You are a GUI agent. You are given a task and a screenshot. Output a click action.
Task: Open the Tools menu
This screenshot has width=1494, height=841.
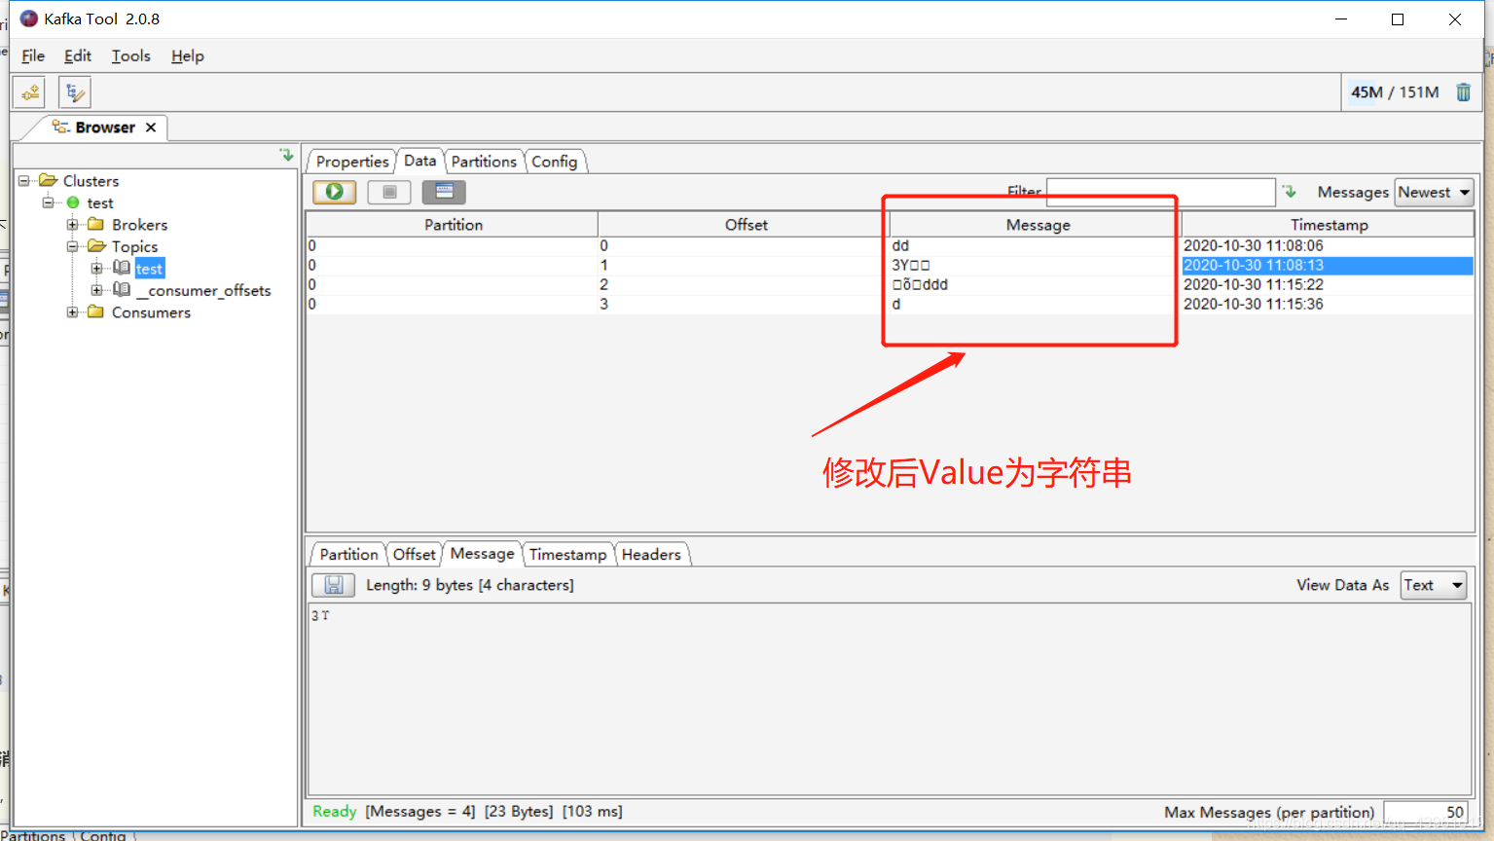(130, 55)
